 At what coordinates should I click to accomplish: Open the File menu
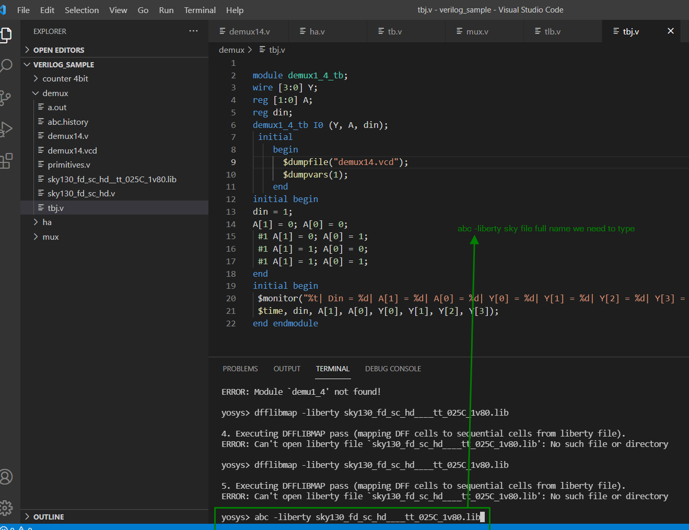tap(24, 10)
